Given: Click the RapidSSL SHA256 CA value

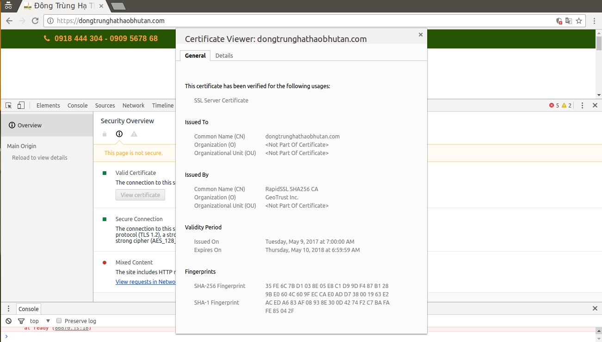Looking at the screenshot, I should [292, 189].
